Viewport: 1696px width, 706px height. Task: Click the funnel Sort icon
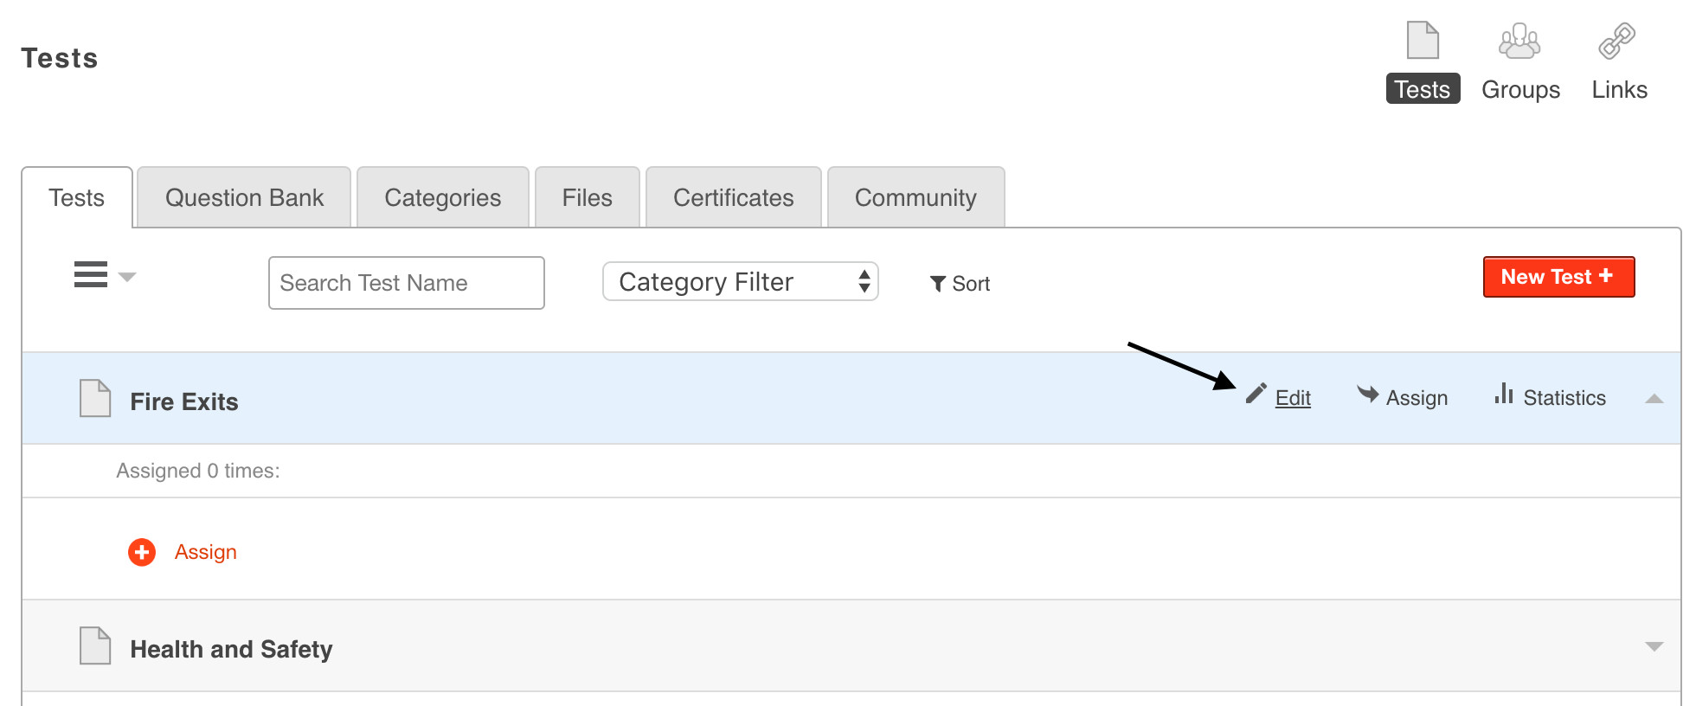[937, 284]
